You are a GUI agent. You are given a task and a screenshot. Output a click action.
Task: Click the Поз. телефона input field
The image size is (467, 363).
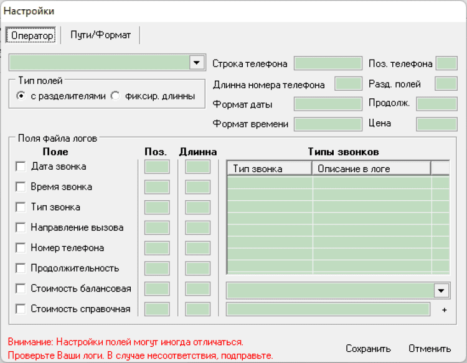446,63
